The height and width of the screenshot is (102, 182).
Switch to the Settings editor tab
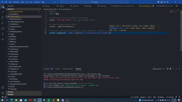[88, 6]
